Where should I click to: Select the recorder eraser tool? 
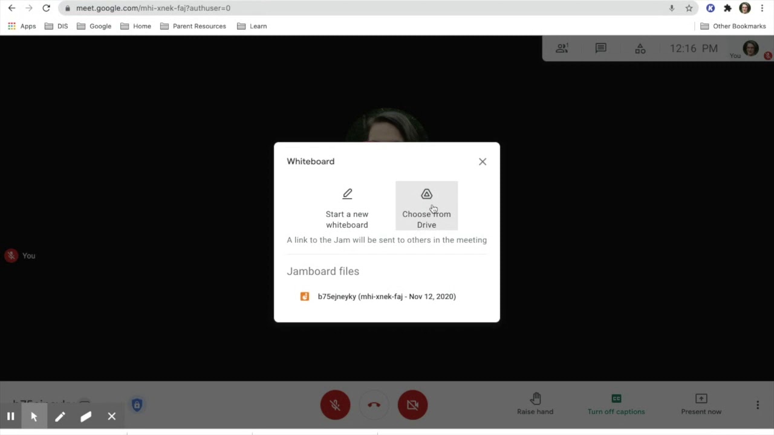point(86,416)
